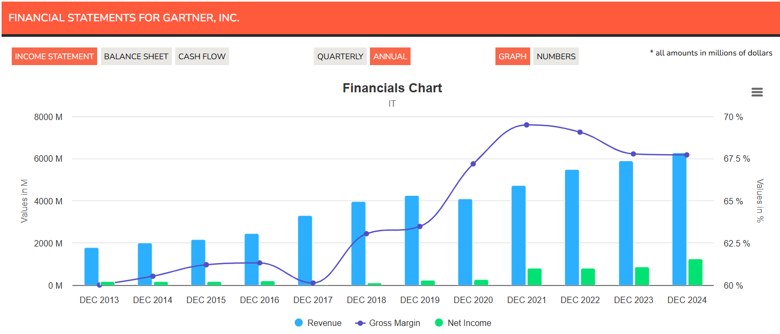Toggle Gross Margin series in legend
The width and height of the screenshot is (780, 334).
[388, 323]
